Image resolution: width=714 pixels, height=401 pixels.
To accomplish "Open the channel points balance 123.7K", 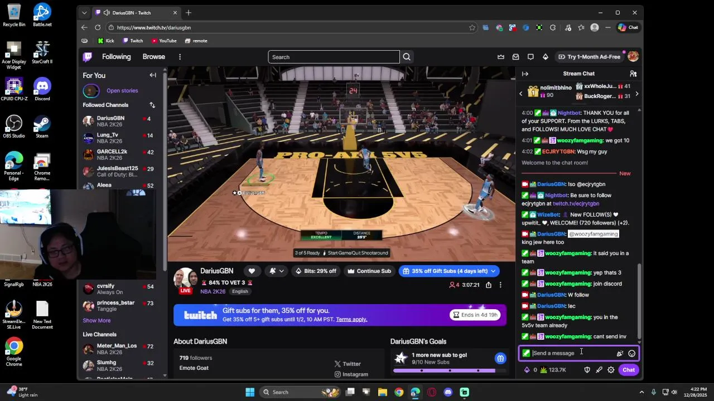I will 553,370.
